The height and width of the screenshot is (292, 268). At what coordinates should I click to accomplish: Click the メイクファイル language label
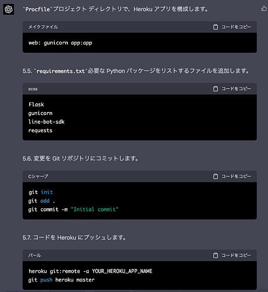(x=43, y=27)
